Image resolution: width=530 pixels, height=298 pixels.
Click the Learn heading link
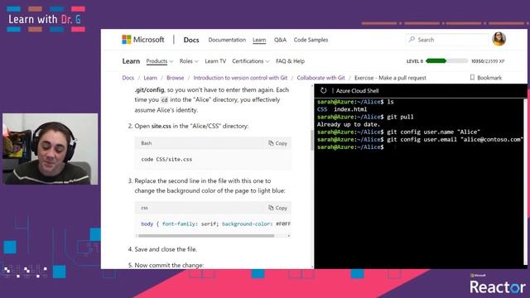coord(131,61)
